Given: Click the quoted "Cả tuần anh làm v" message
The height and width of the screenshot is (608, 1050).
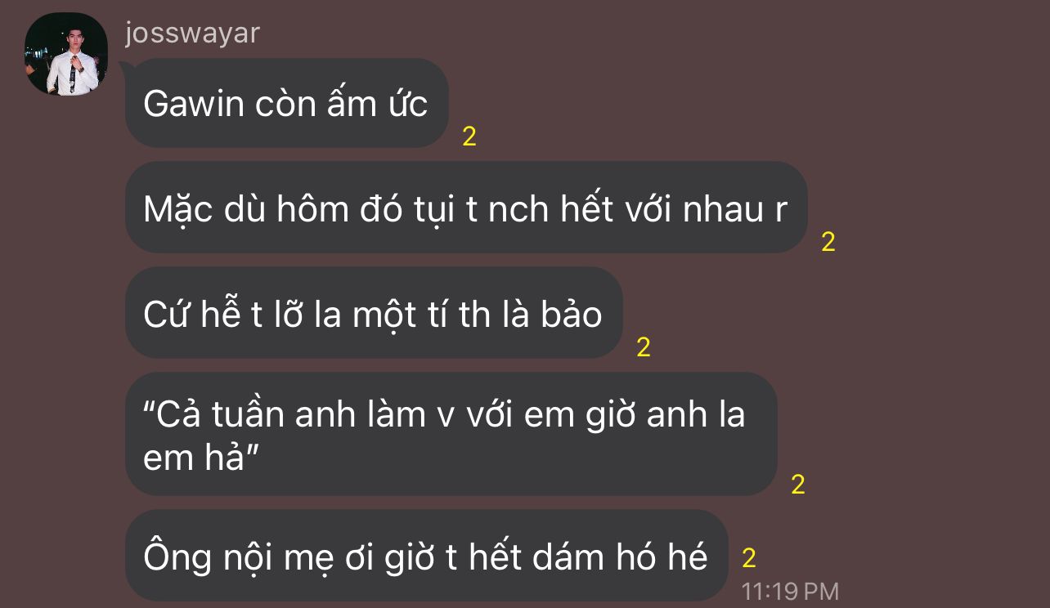Looking at the screenshot, I should [451, 434].
